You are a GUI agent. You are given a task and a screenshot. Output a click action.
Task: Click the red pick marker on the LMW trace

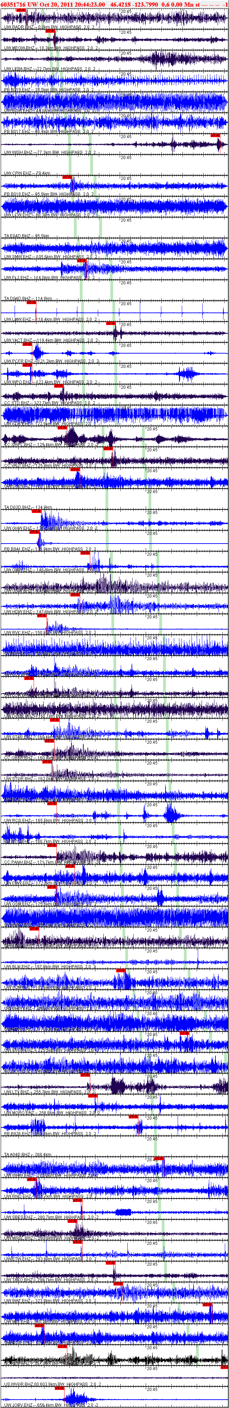click(x=31, y=302)
